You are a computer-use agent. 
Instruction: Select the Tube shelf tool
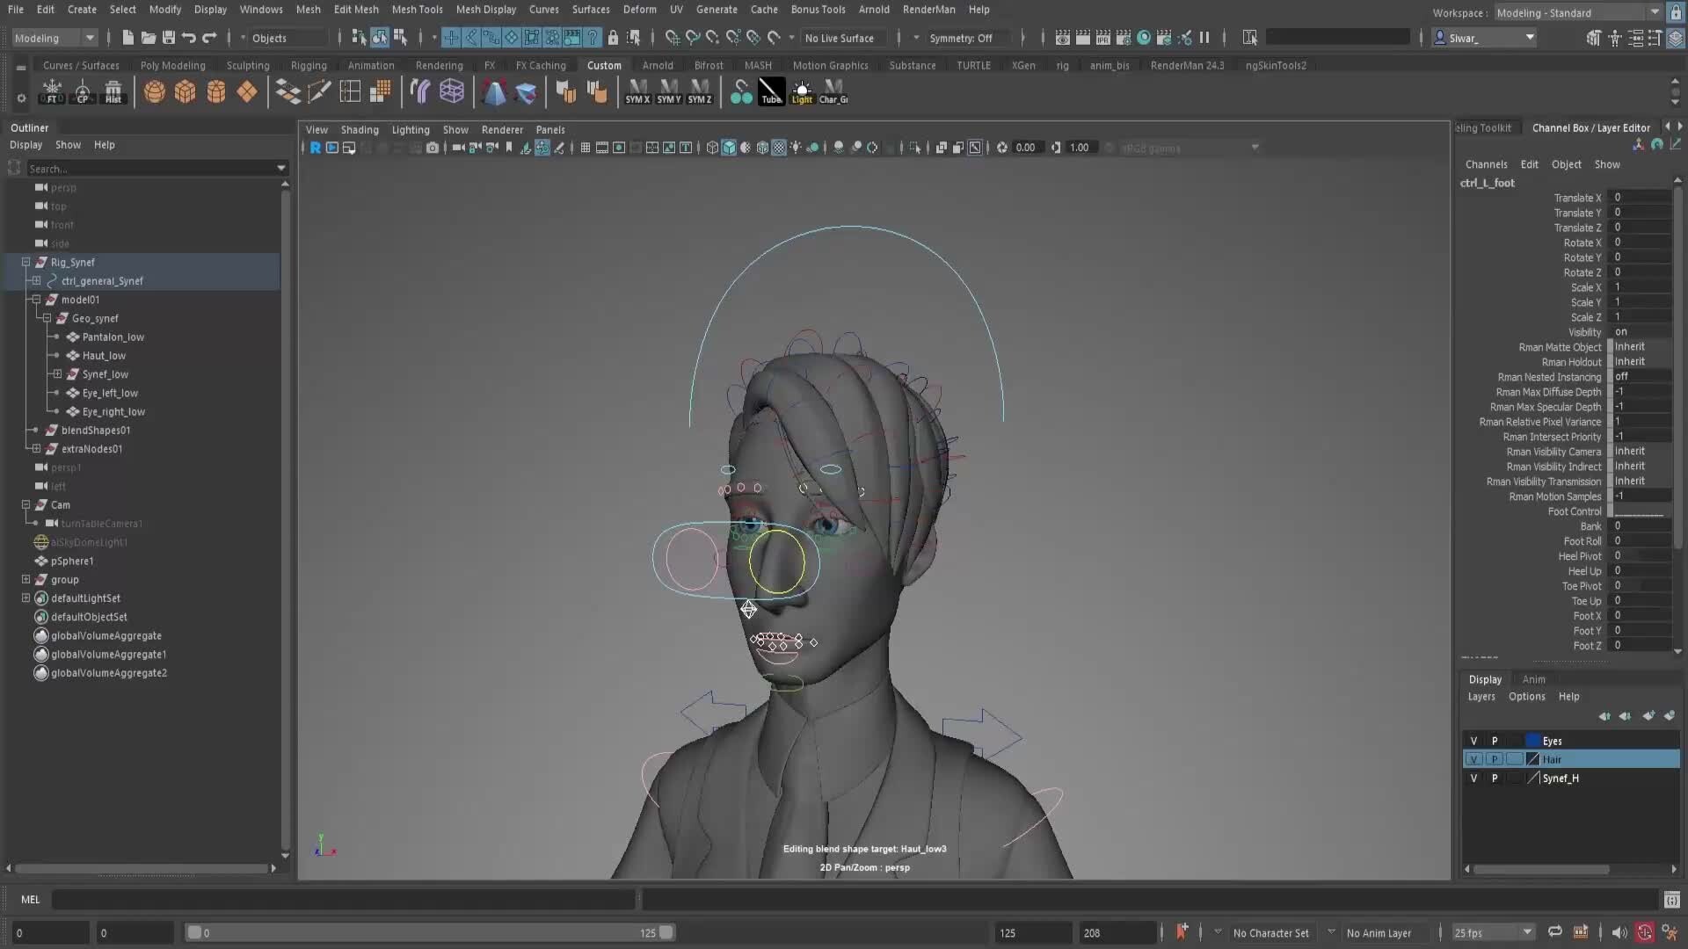pos(772,92)
